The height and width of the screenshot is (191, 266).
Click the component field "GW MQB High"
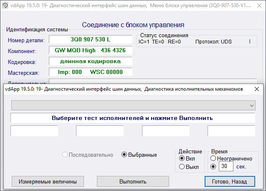point(91,50)
